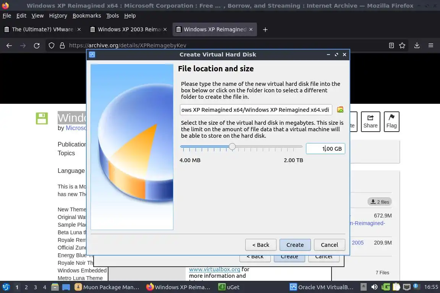This screenshot has width=440, height=293.
Task: Bookmark this page with the star icon
Action: pos(402,45)
